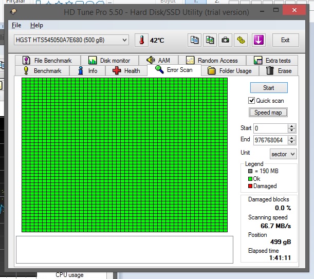This screenshot has width=314, height=279.
Task: Switch to the Erase tab
Action: (279, 71)
